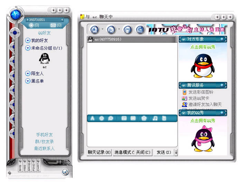
Task: Click arrow left of account number 393731551
Action: pyautogui.click(x=27, y=20)
